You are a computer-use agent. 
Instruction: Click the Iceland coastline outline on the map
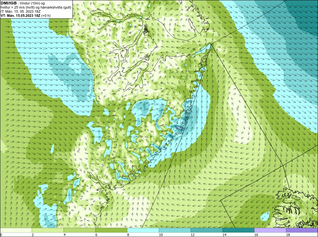coord(296,208)
